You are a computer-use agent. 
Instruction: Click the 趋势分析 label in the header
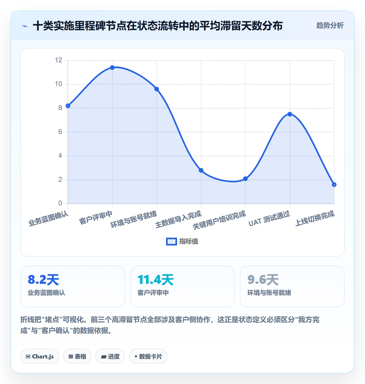click(x=330, y=26)
